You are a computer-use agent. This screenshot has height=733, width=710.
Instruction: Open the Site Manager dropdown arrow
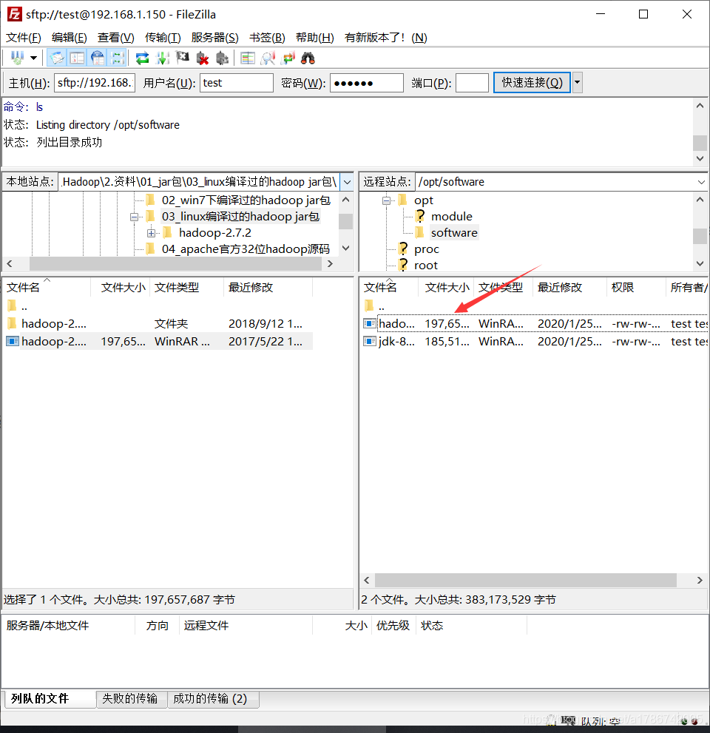coord(34,58)
